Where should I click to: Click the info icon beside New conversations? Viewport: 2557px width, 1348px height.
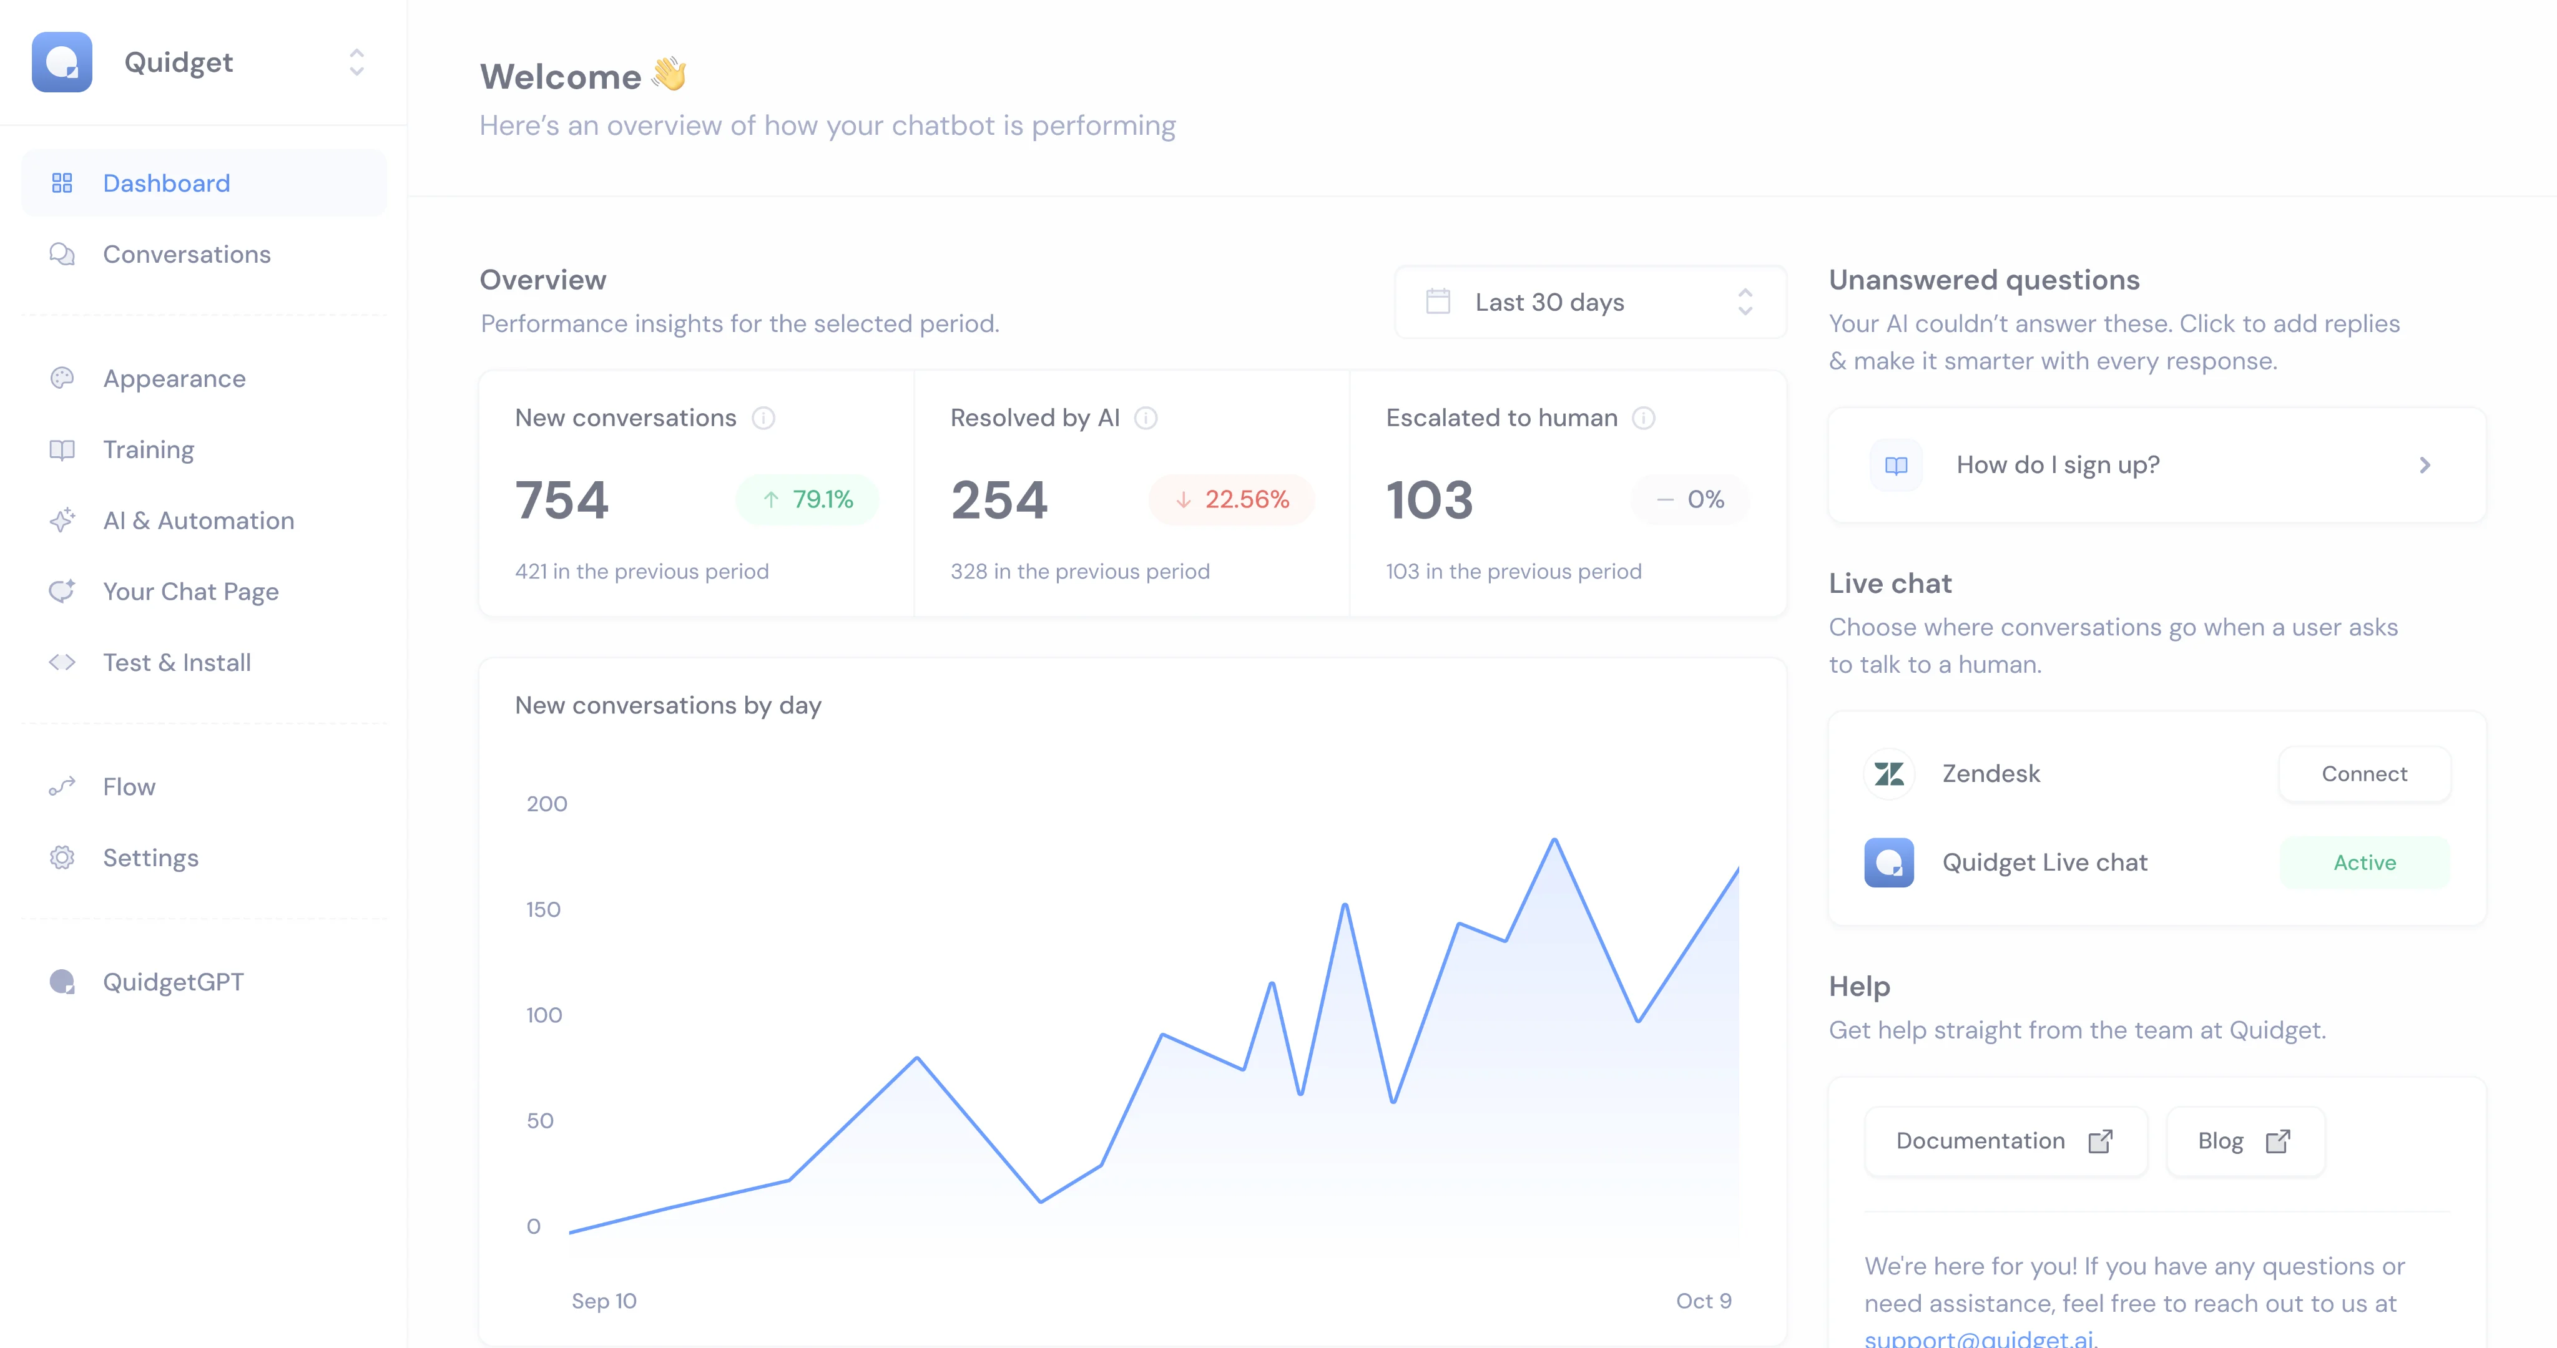point(763,418)
